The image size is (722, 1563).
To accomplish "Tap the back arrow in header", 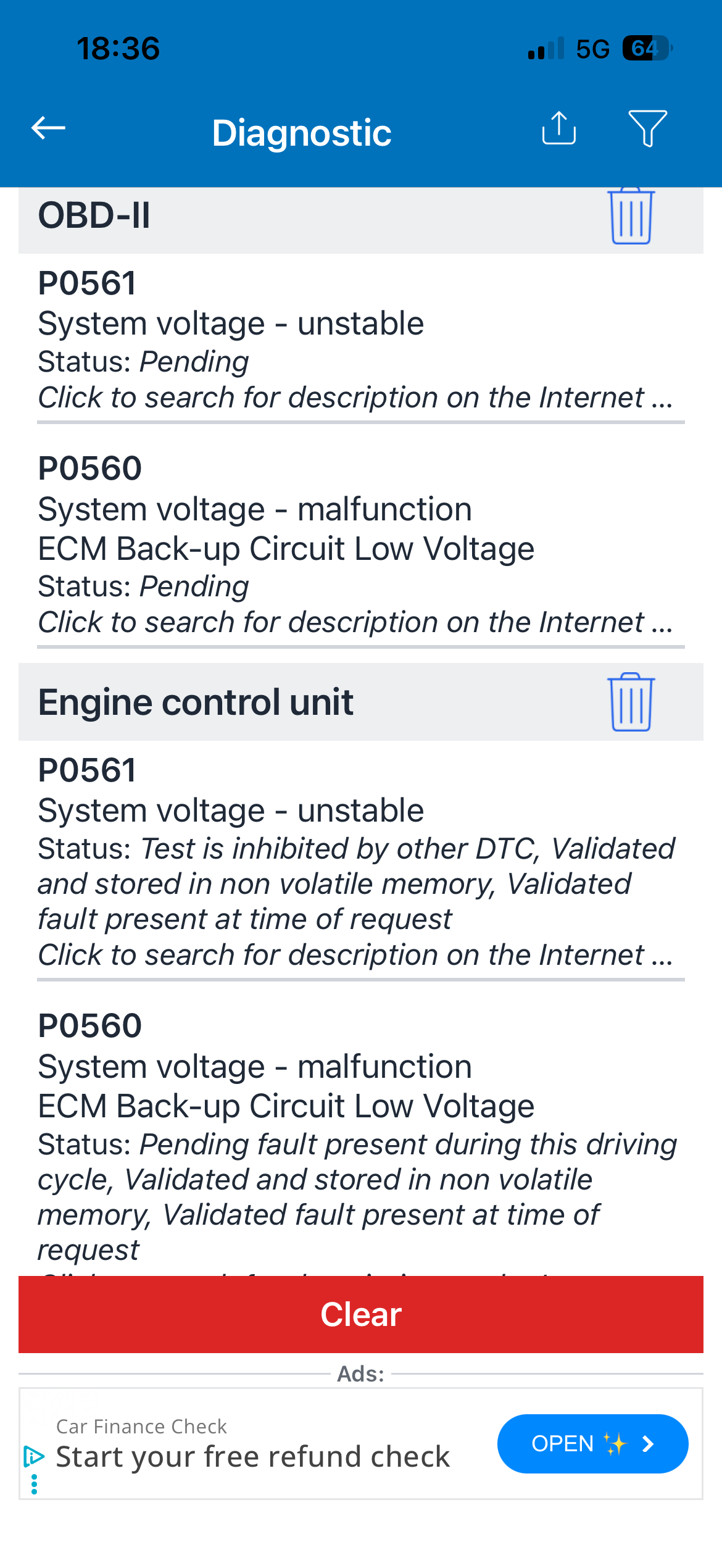I will tap(48, 128).
